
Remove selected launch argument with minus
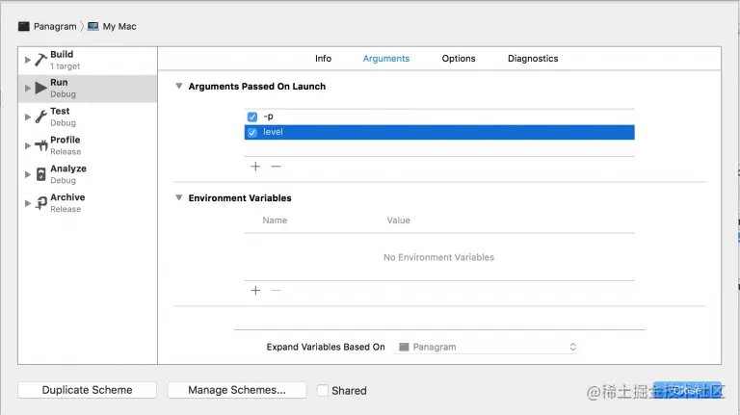tap(276, 167)
